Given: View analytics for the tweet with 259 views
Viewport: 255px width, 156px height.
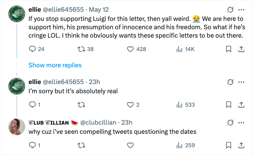Looking at the screenshot, I should coord(185,145).
